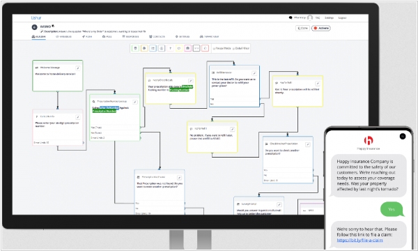Viewport: 418px width, 251px height.
Task: Open the file-a-claim link in phone message
Action: 359,240
